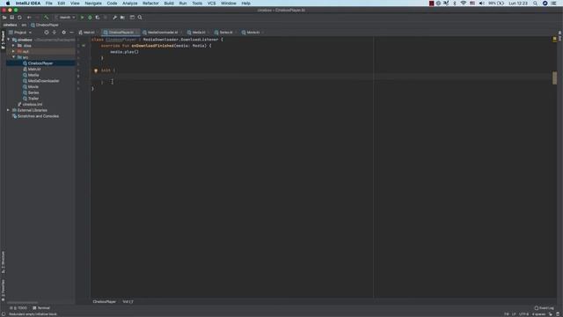This screenshot has width=563, height=317.
Task: Open Project Structure toolbar icon
Action: click(122, 18)
